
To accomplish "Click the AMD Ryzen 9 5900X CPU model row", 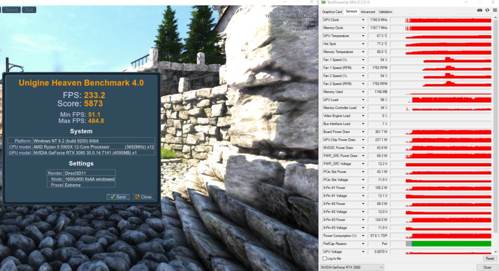I will tap(81, 147).
